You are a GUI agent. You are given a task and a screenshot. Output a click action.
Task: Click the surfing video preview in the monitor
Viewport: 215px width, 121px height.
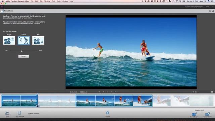point(131,52)
